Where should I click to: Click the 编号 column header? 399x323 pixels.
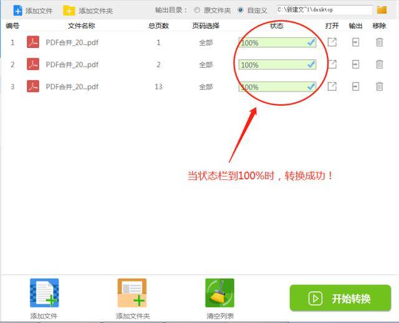(x=12, y=26)
